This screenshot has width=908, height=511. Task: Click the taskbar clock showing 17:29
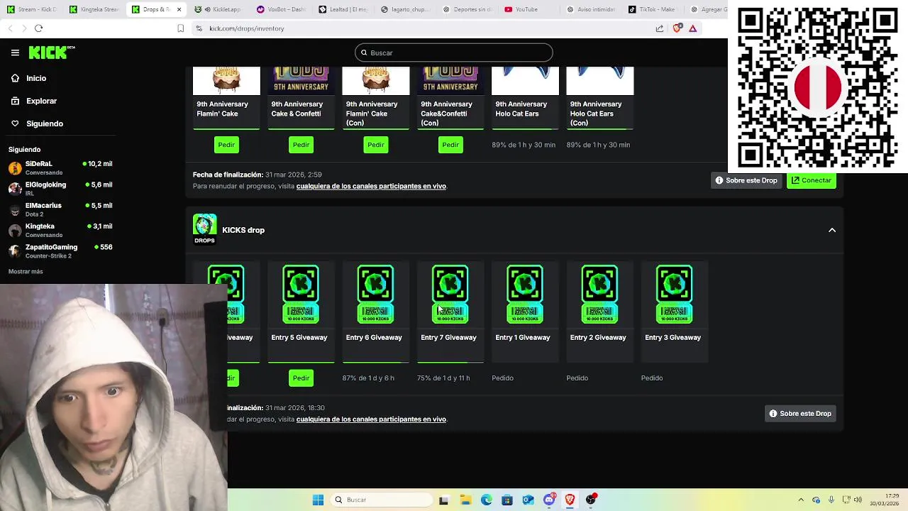885,500
